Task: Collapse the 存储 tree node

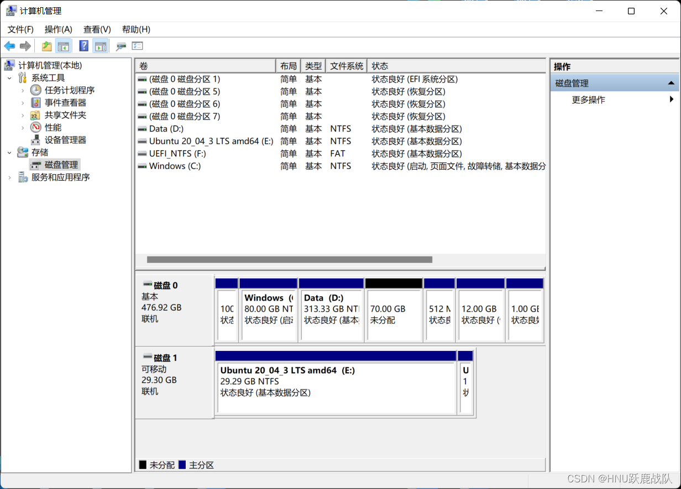Action: click(9, 153)
